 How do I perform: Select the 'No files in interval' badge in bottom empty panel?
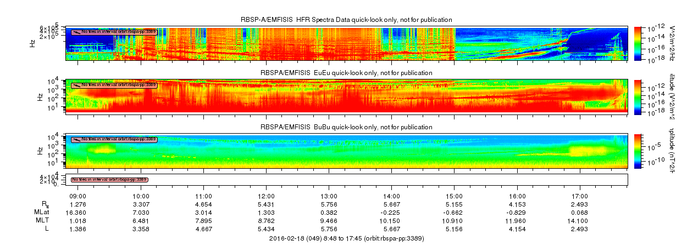tap(110, 180)
